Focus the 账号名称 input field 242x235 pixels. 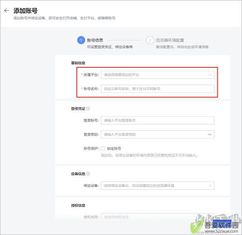(158, 89)
